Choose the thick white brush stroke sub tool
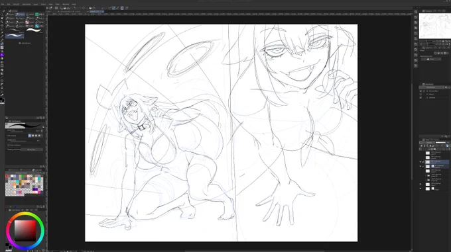Viewport: 451px width, 252px height. pyautogui.click(x=34, y=30)
